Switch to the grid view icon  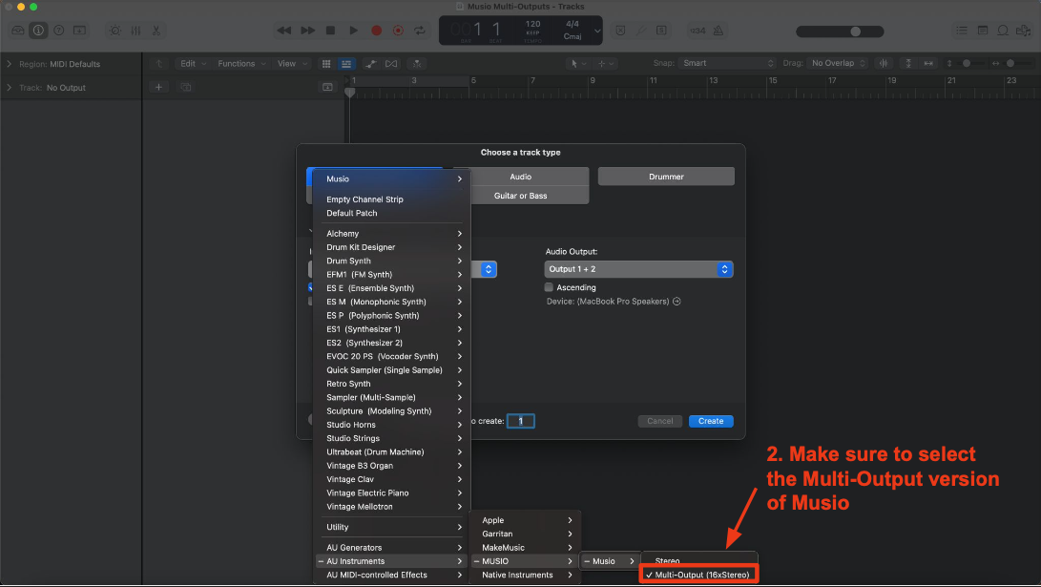pos(326,64)
